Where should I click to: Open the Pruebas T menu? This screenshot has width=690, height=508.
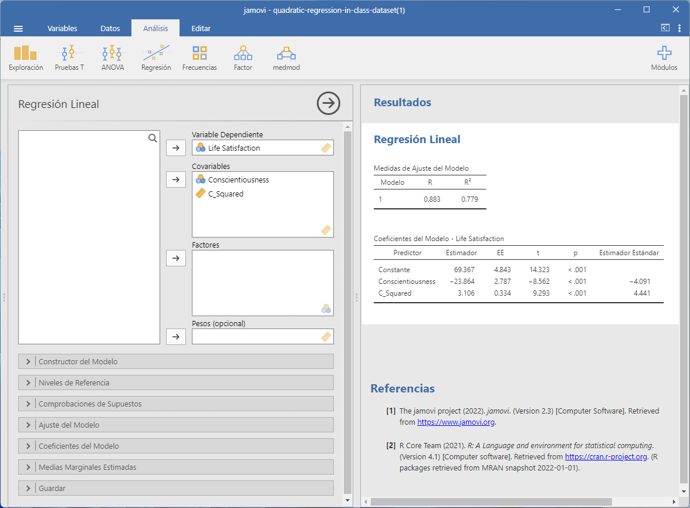(69, 58)
